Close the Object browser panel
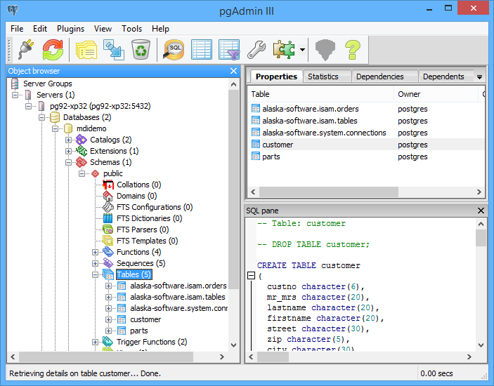The height and width of the screenshot is (386, 494). coord(233,71)
